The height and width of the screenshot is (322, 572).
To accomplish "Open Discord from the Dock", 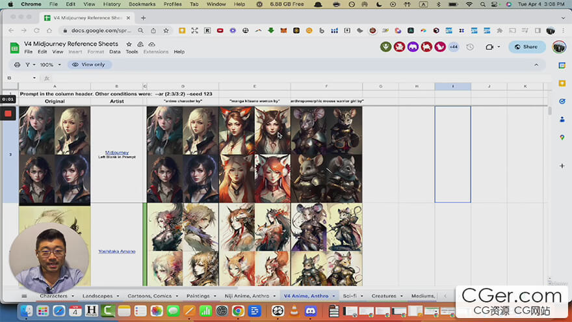I will tap(311, 311).
